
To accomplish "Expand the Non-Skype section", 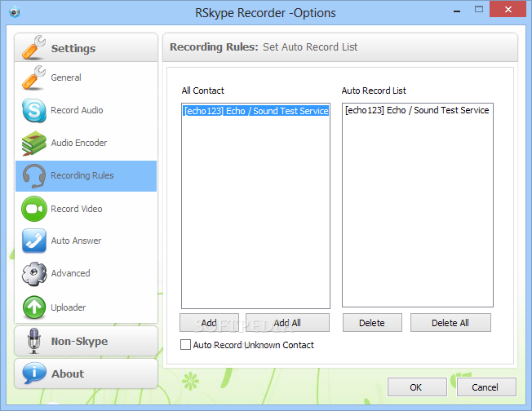I will tap(86, 341).
